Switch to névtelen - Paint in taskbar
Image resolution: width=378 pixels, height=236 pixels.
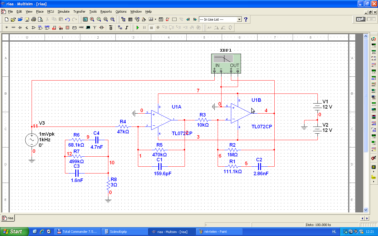[220, 232]
